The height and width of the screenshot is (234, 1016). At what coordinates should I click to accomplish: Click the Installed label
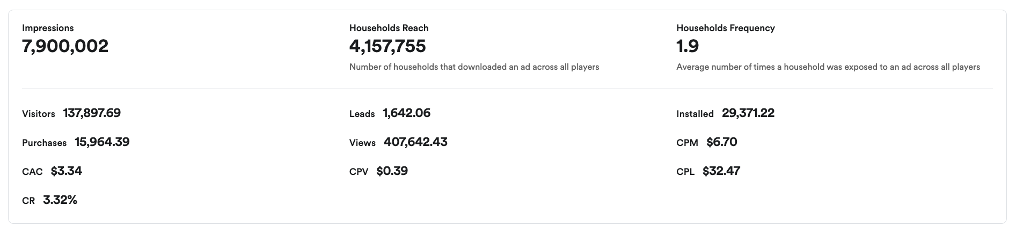[695, 114]
